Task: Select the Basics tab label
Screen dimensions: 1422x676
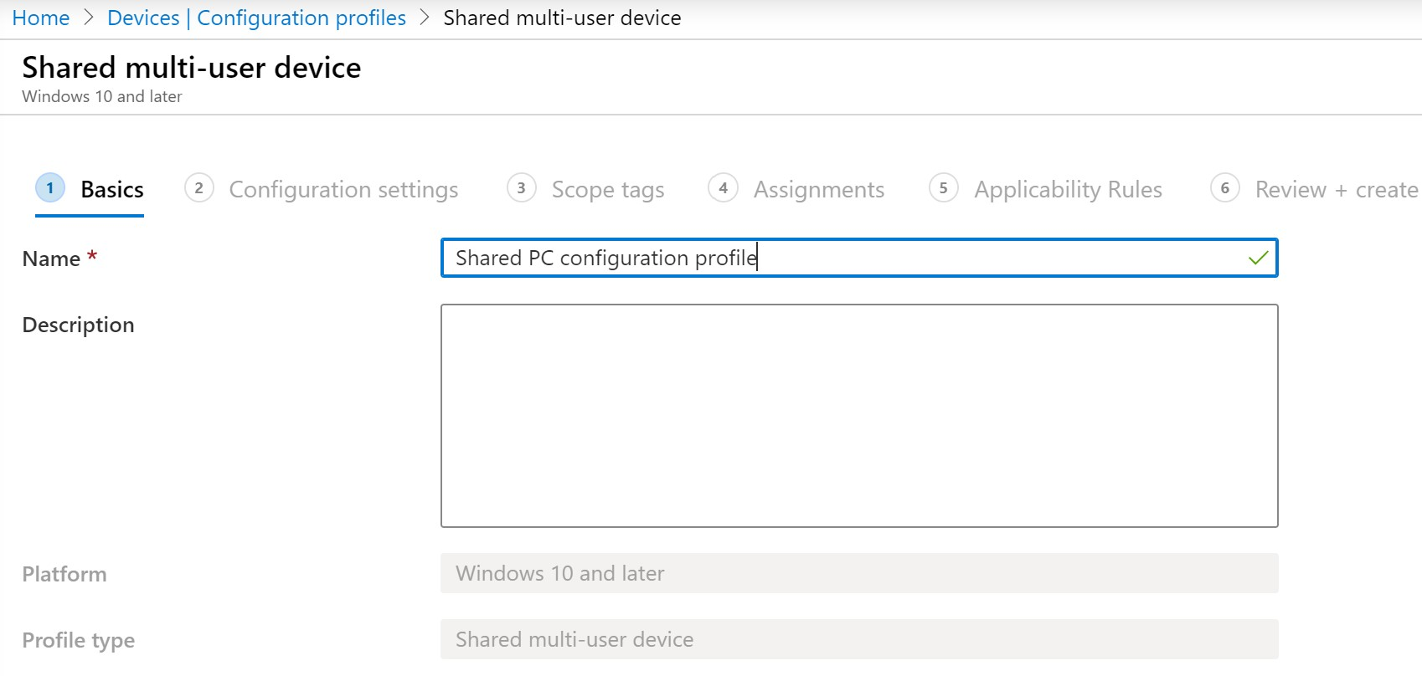Action: pyautogui.click(x=112, y=190)
